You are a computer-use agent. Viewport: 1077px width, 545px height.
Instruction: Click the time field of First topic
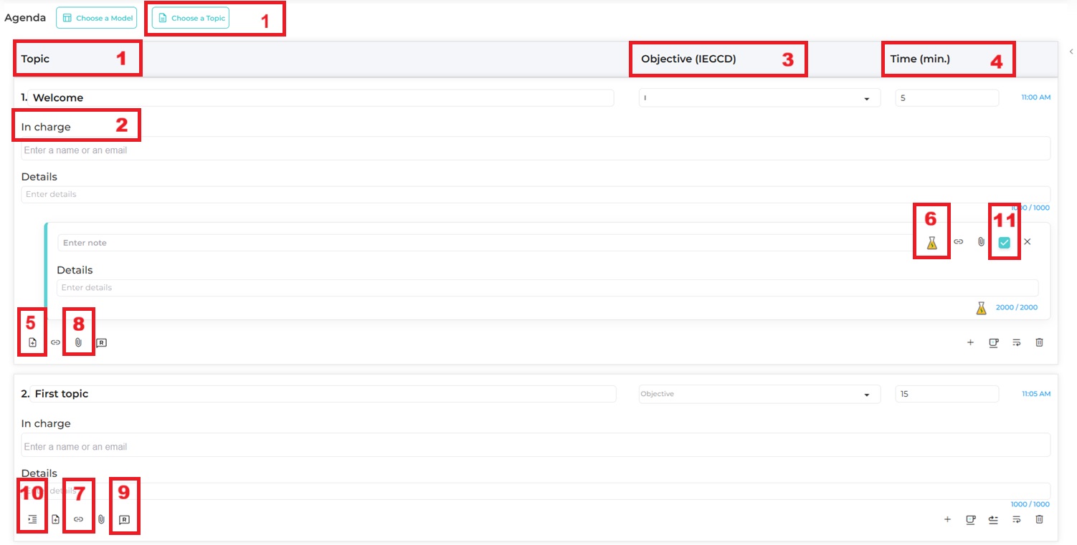946,394
